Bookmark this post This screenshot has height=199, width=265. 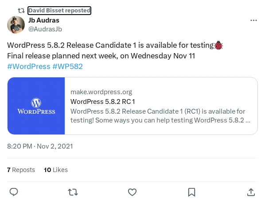(x=191, y=192)
